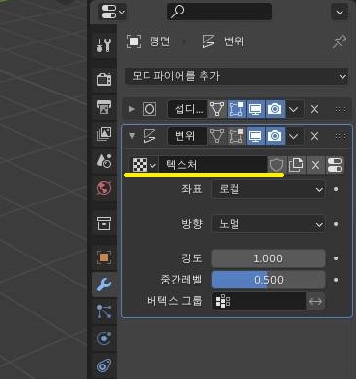Viewport: 356px width, 379px height.
Task: Open the Render properties tab
Action: (x=104, y=79)
